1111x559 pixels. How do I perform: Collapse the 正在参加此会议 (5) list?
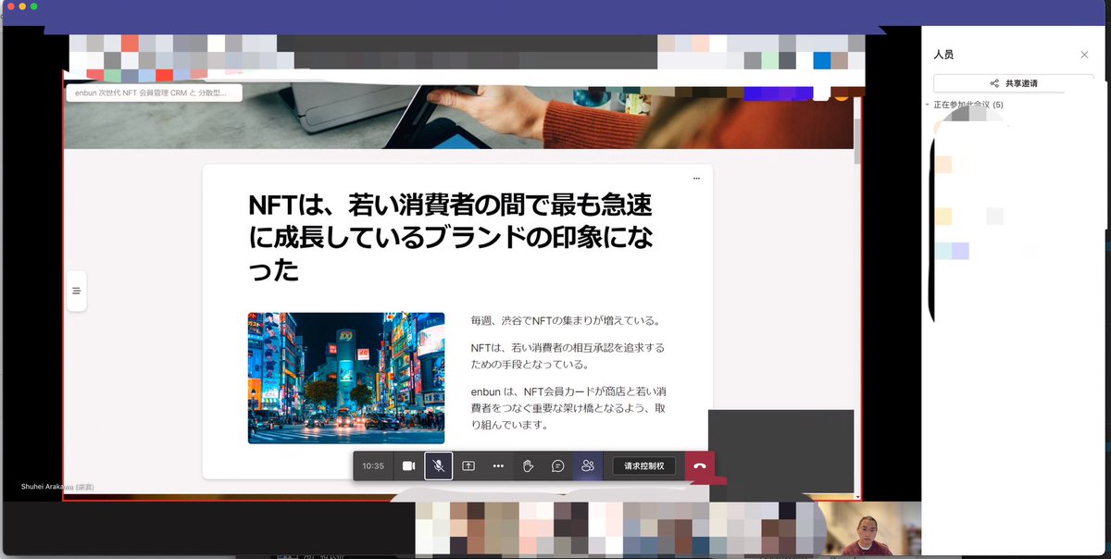(928, 105)
